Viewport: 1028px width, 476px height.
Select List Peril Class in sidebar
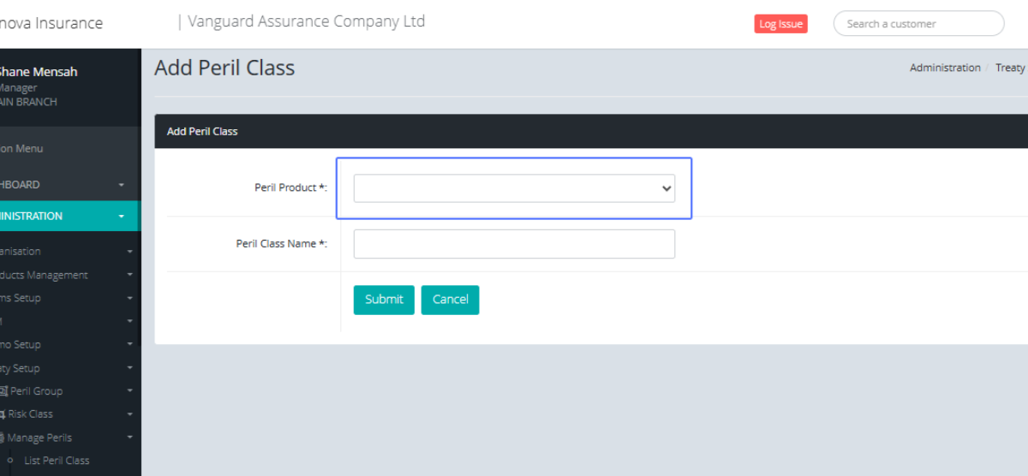point(57,461)
